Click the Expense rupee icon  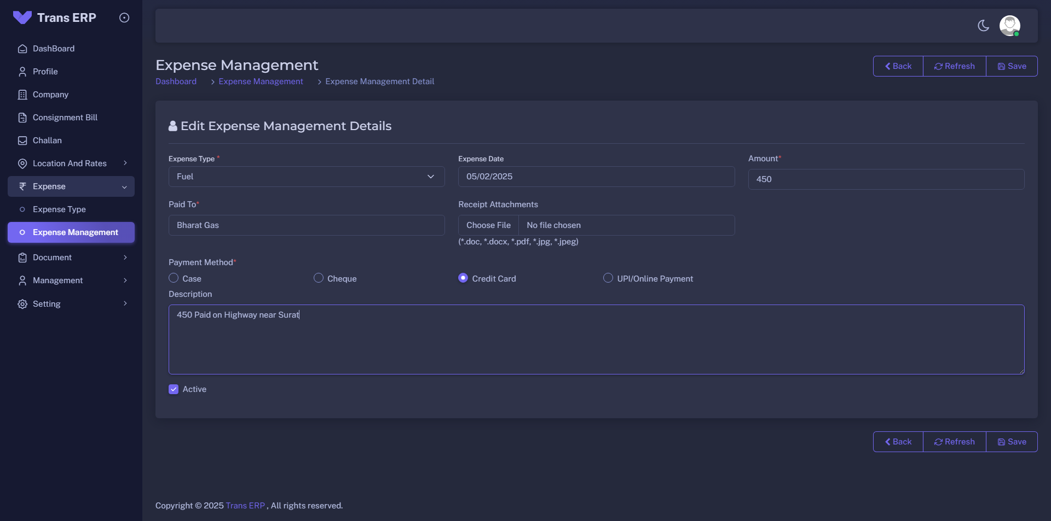(22, 186)
